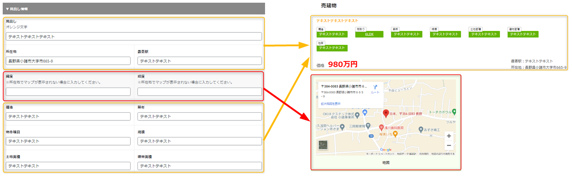The width and height of the screenshot is (572, 177).
Task: Click the 土地面積 land area input field
Action: coord(68,166)
